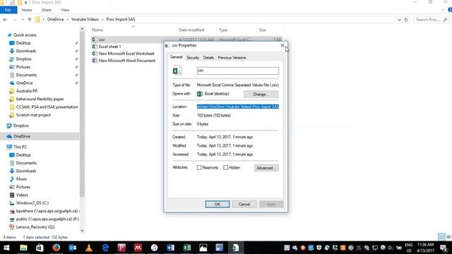Screen dimensions: 452x254
Task: Click the Refresh button beside the address bar
Action: [406, 20]
